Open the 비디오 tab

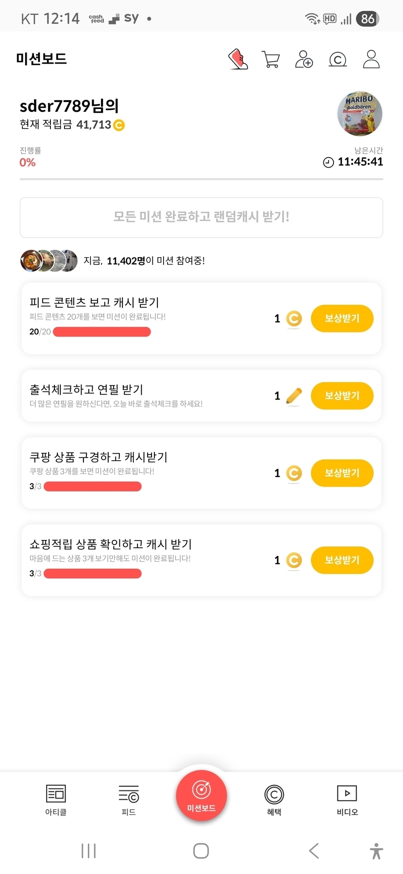coord(347,800)
